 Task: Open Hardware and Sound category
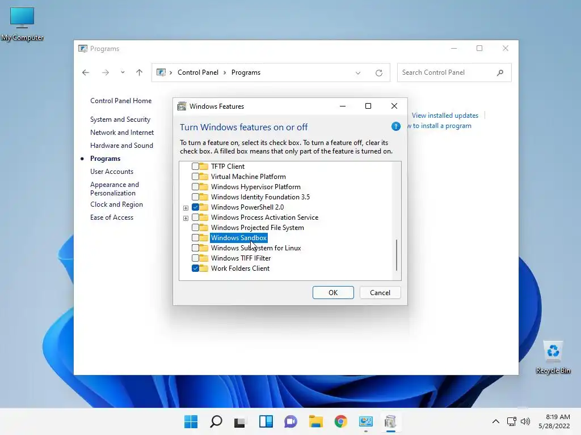click(121, 146)
